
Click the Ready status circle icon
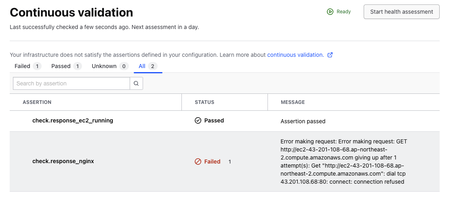[x=330, y=12]
